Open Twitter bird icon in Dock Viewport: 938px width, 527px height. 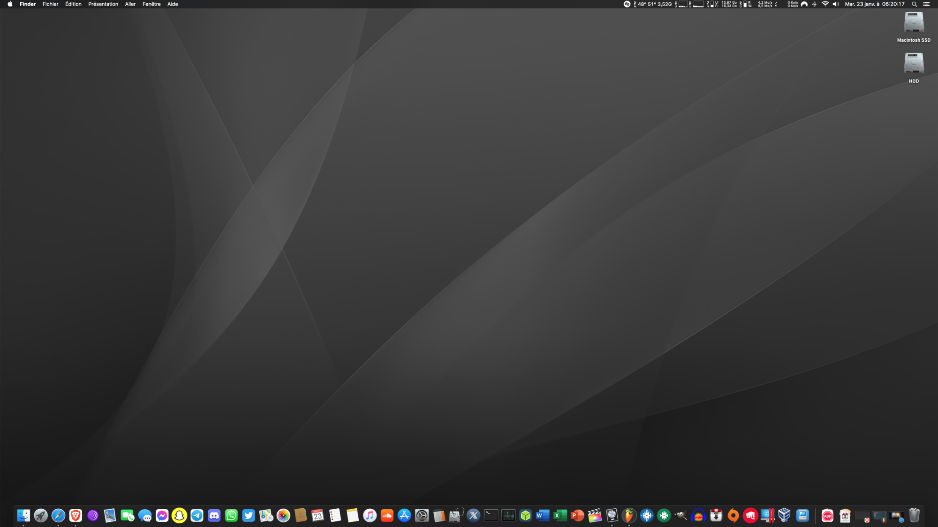point(249,516)
